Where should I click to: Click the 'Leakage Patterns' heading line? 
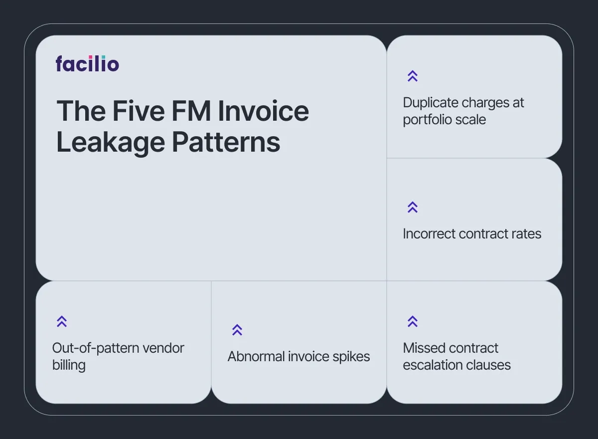[x=168, y=142]
